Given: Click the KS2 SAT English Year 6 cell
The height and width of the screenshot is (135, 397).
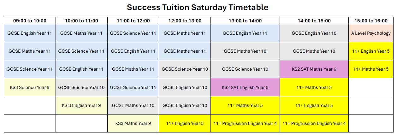Looking at the screenshot, I should pos(245,87).
